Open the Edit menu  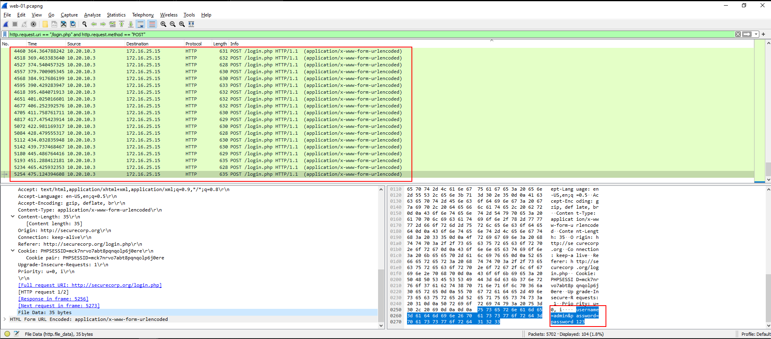21,15
